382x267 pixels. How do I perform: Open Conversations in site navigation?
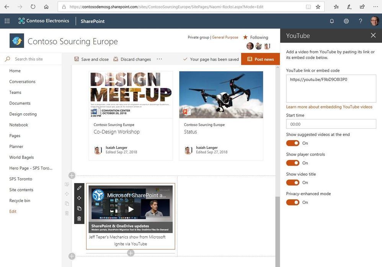click(22, 82)
